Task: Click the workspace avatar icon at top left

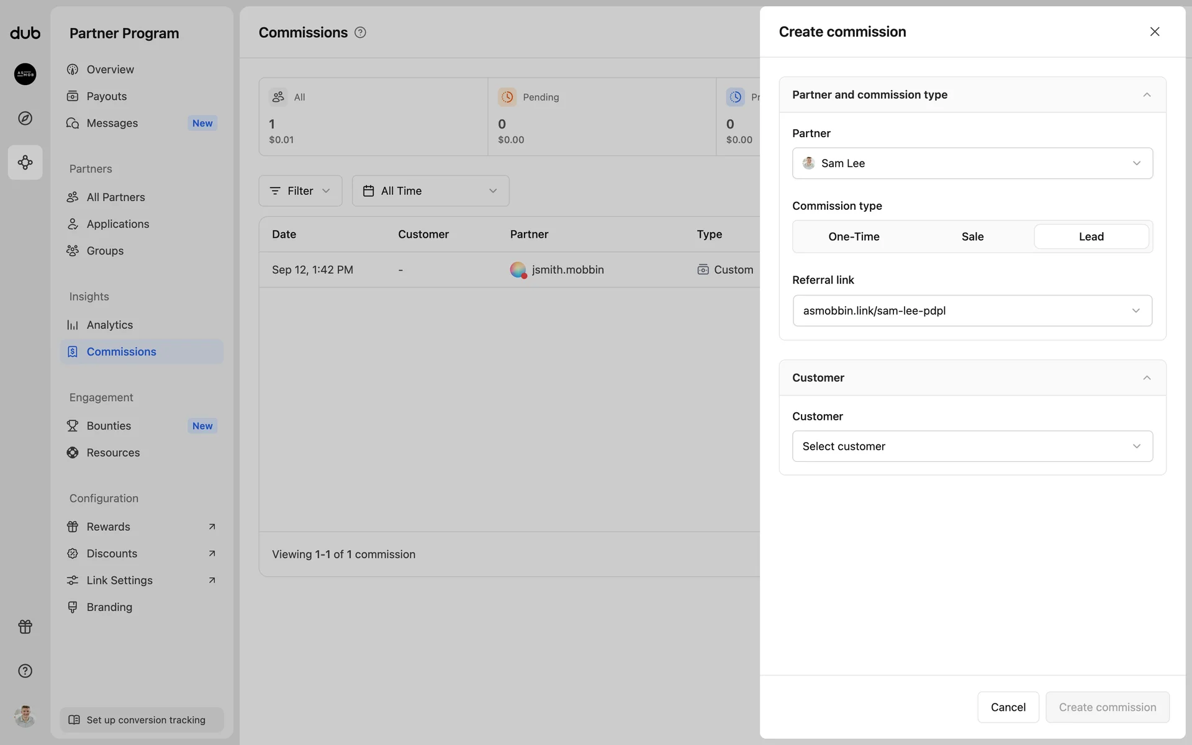Action: click(x=25, y=74)
